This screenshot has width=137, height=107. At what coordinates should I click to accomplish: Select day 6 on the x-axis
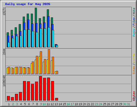tap(29, 104)
